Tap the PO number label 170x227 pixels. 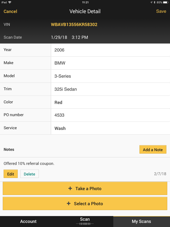(x=14, y=115)
